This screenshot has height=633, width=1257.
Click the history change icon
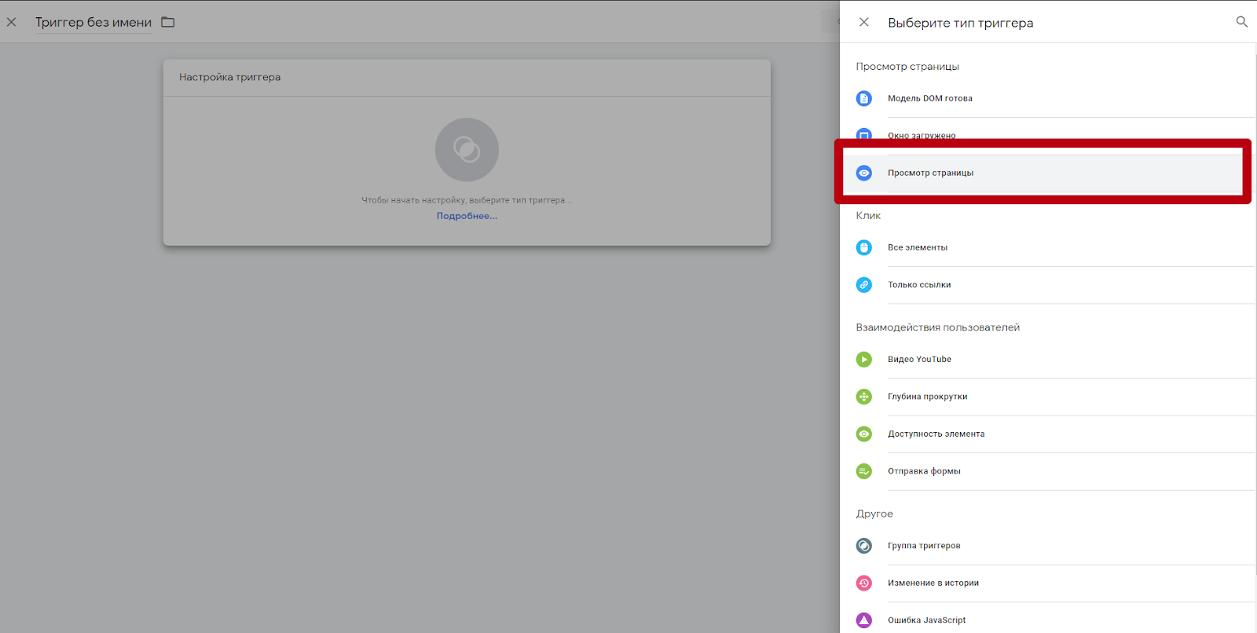(863, 583)
